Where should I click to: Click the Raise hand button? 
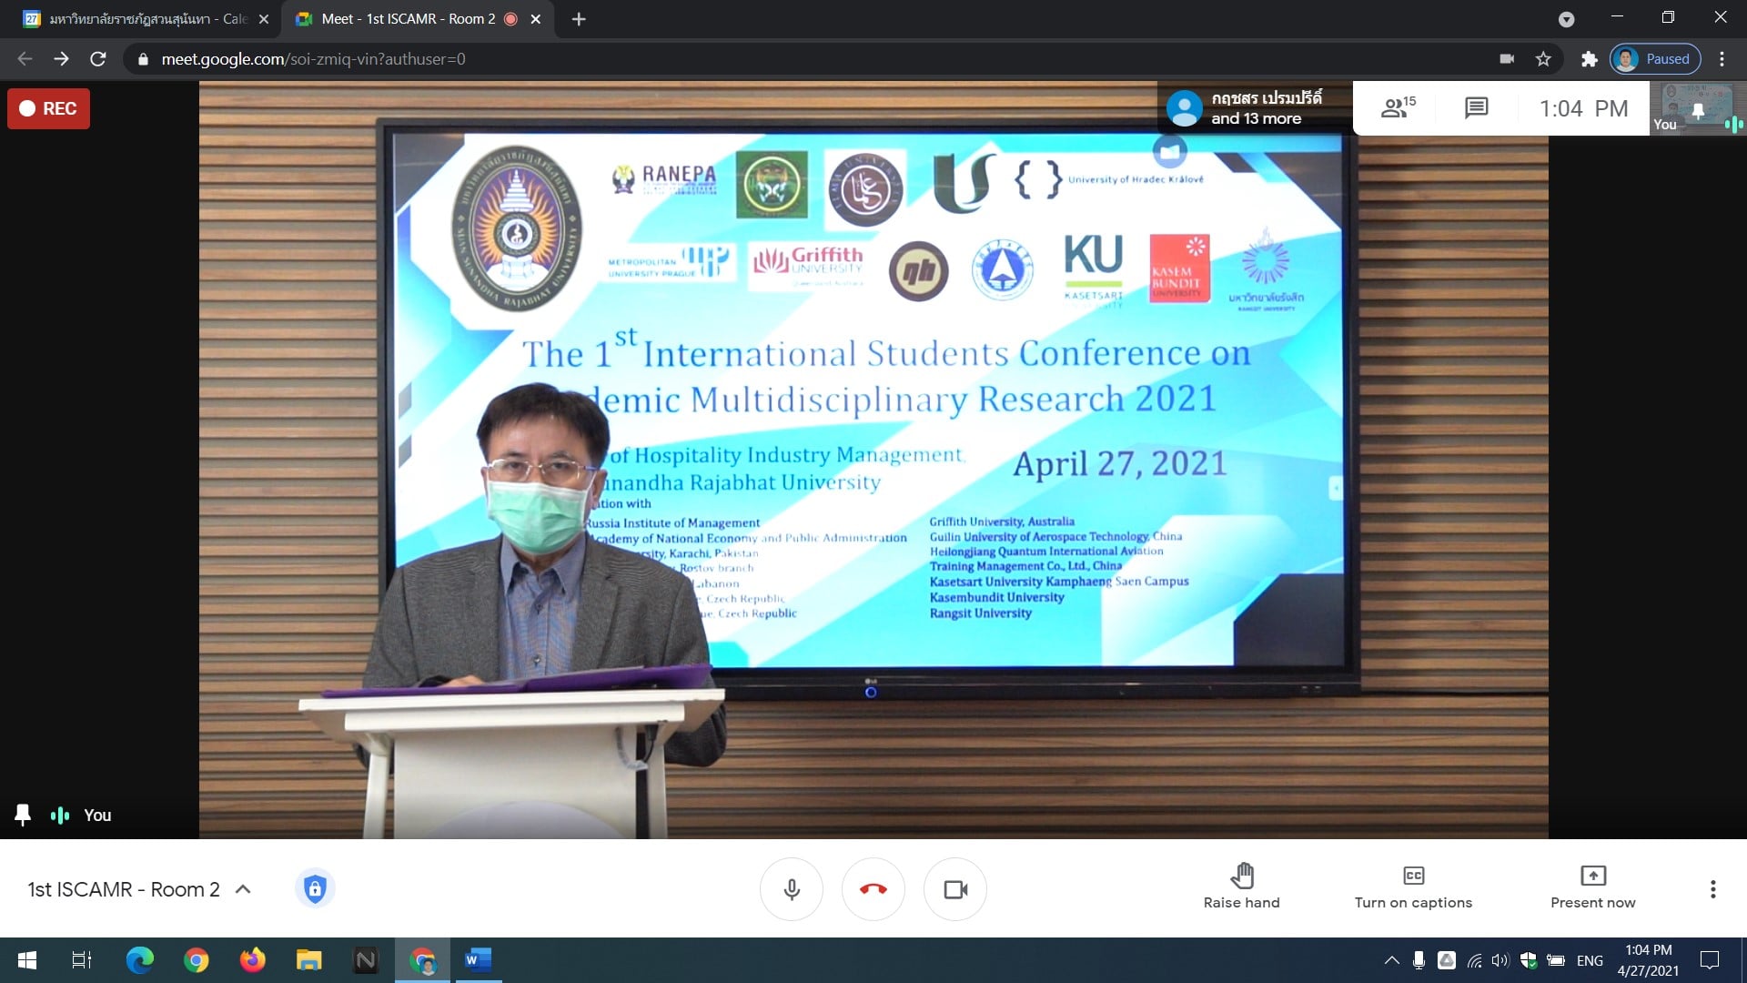[1241, 887]
